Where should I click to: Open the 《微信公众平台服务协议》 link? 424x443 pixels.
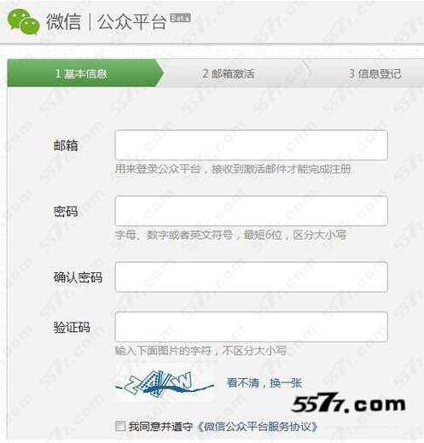pos(257,426)
